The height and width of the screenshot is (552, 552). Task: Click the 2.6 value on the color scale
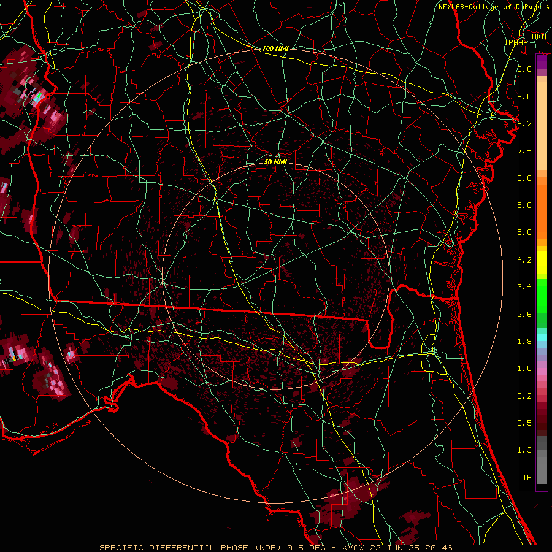(x=524, y=315)
